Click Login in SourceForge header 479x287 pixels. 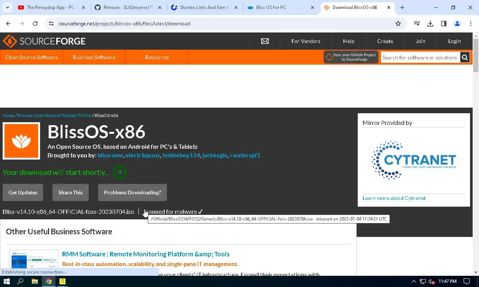(x=454, y=41)
